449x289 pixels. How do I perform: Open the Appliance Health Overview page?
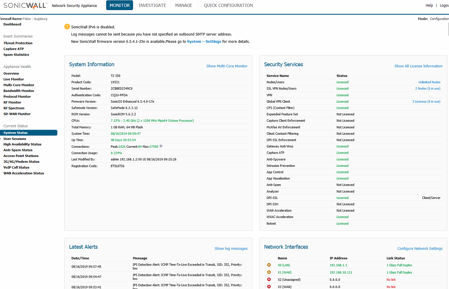[11, 74]
